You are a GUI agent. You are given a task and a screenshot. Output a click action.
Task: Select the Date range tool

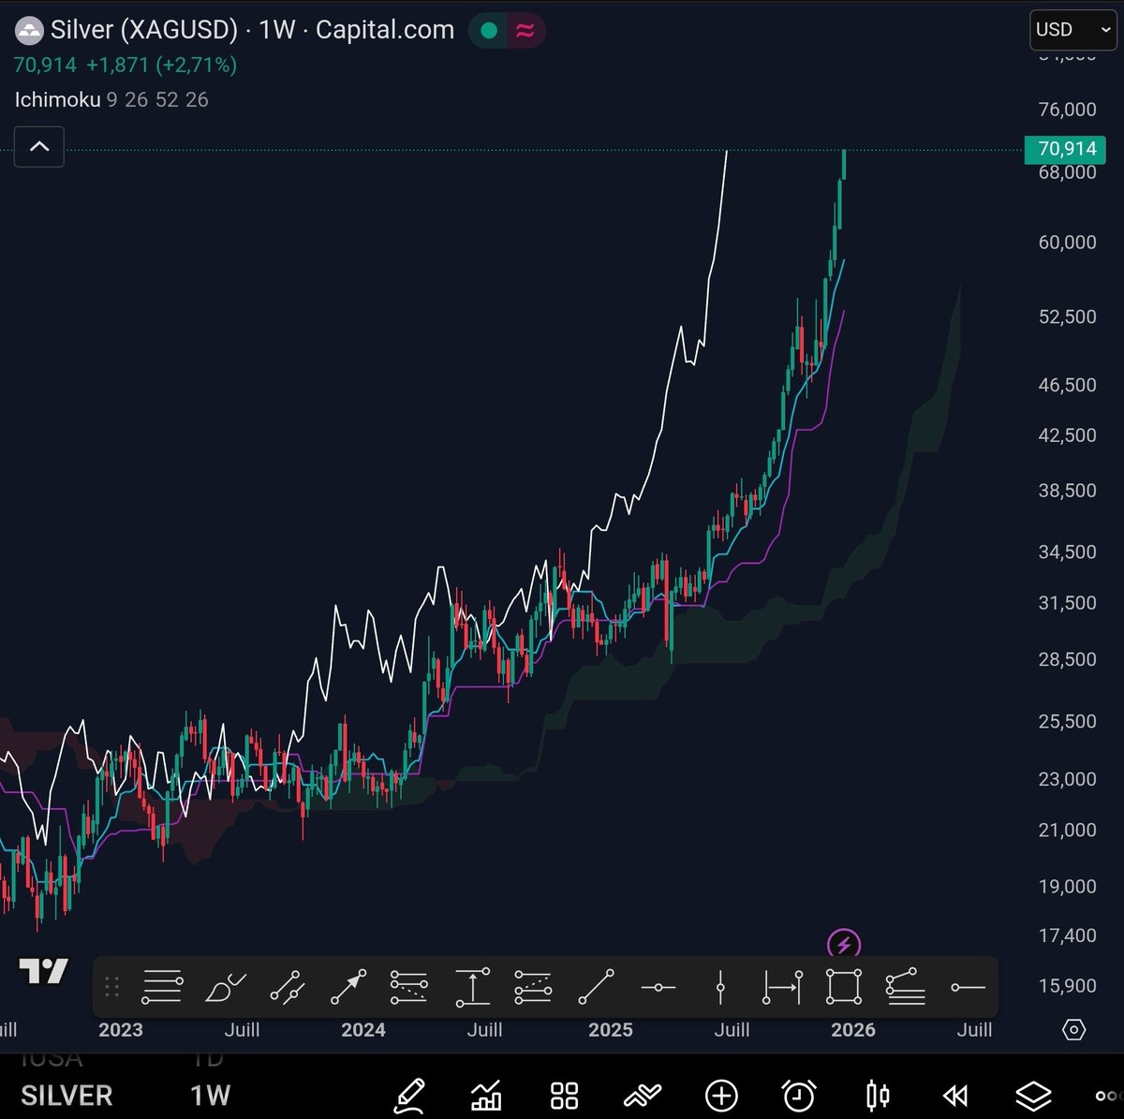(x=781, y=986)
